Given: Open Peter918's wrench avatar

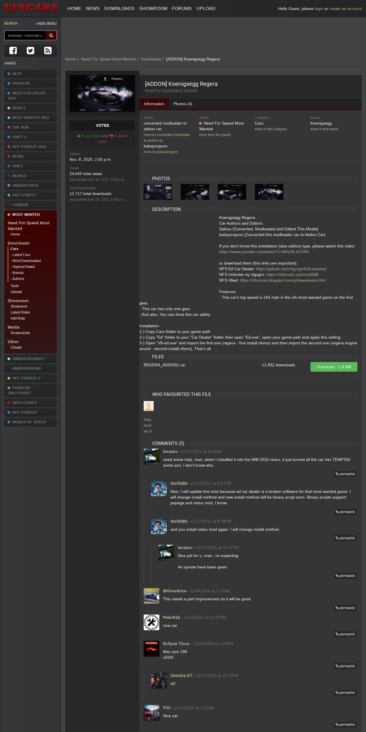Looking at the screenshot, I should pos(151,622).
